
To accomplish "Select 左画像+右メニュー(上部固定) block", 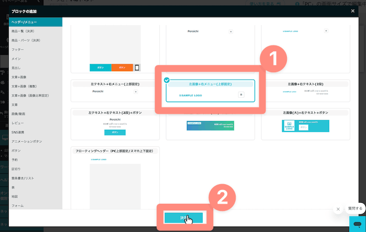I will [x=210, y=91].
